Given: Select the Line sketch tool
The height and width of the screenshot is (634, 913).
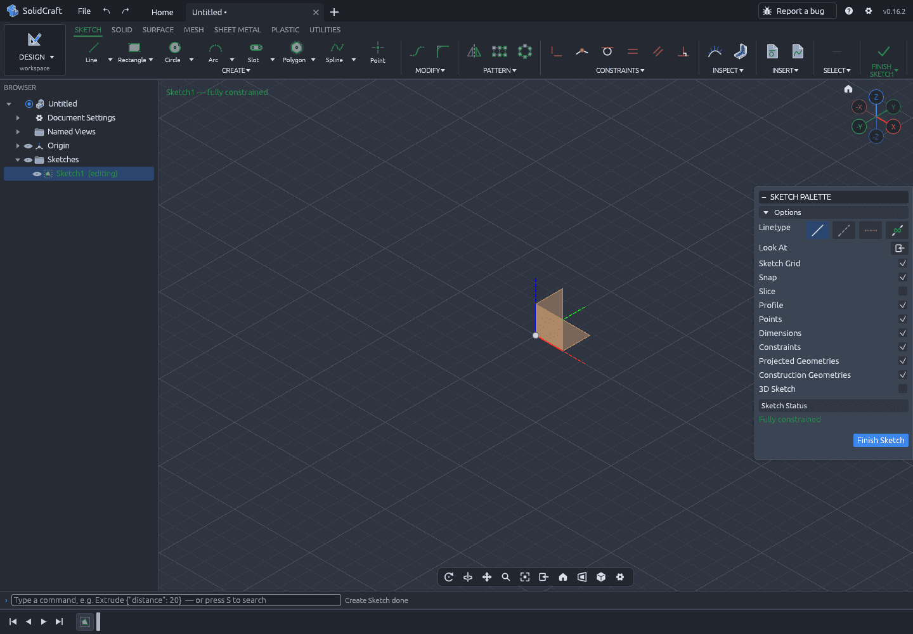Looking at the screenshot, I should click(93, 51).
